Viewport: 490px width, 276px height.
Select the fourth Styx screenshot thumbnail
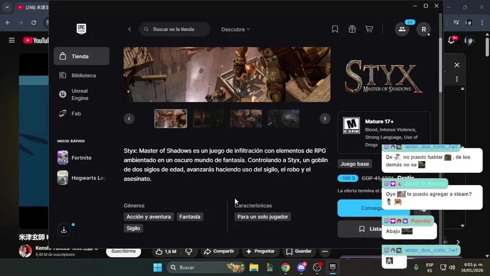click(284, 118)
